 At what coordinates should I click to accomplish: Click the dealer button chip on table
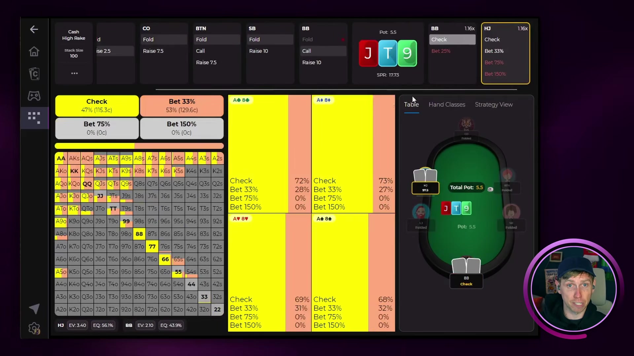coord(490,189)
